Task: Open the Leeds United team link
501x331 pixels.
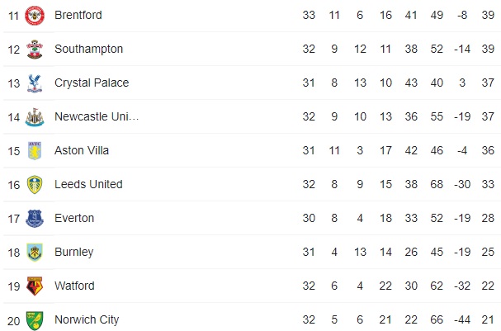Action: click(x=88, y=184)
